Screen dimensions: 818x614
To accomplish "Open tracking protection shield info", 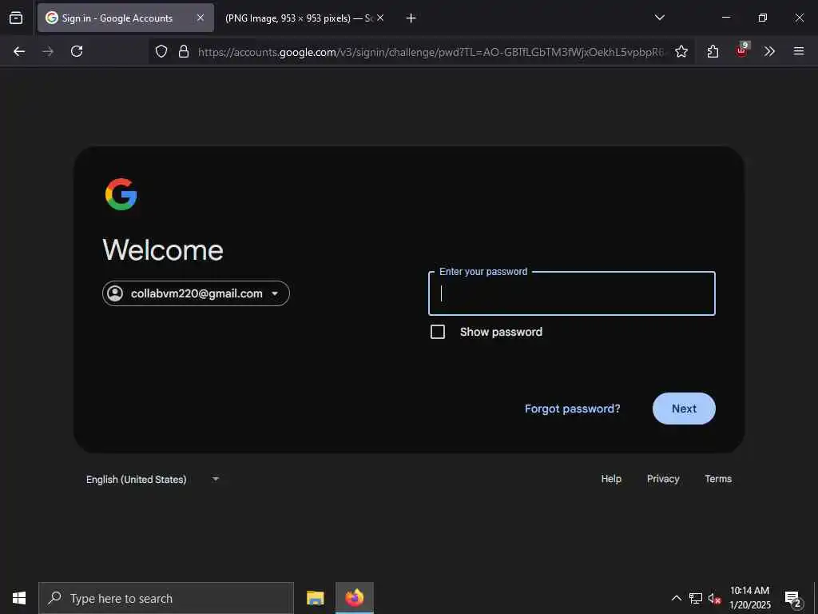I will 161,51.
